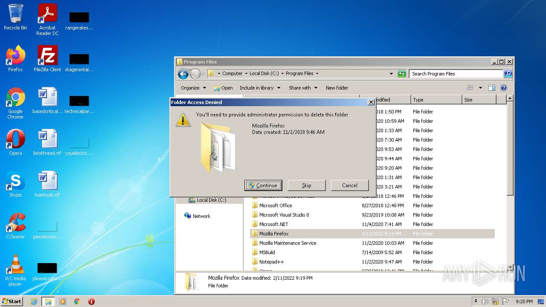The height and width of the screenshot is (307, 546).
Task: Click the file list scroll up arrow
Action: (510, 98)
